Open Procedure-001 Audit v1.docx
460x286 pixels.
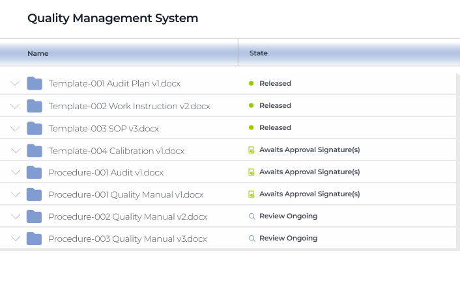pyautogui.click(x=106, y=172)
